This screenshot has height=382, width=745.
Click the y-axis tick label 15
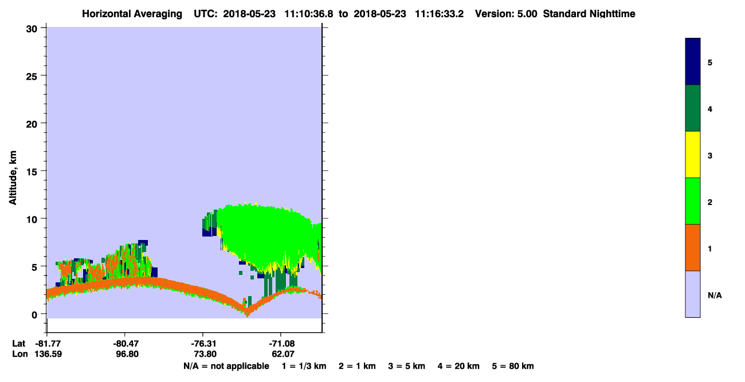33,171
